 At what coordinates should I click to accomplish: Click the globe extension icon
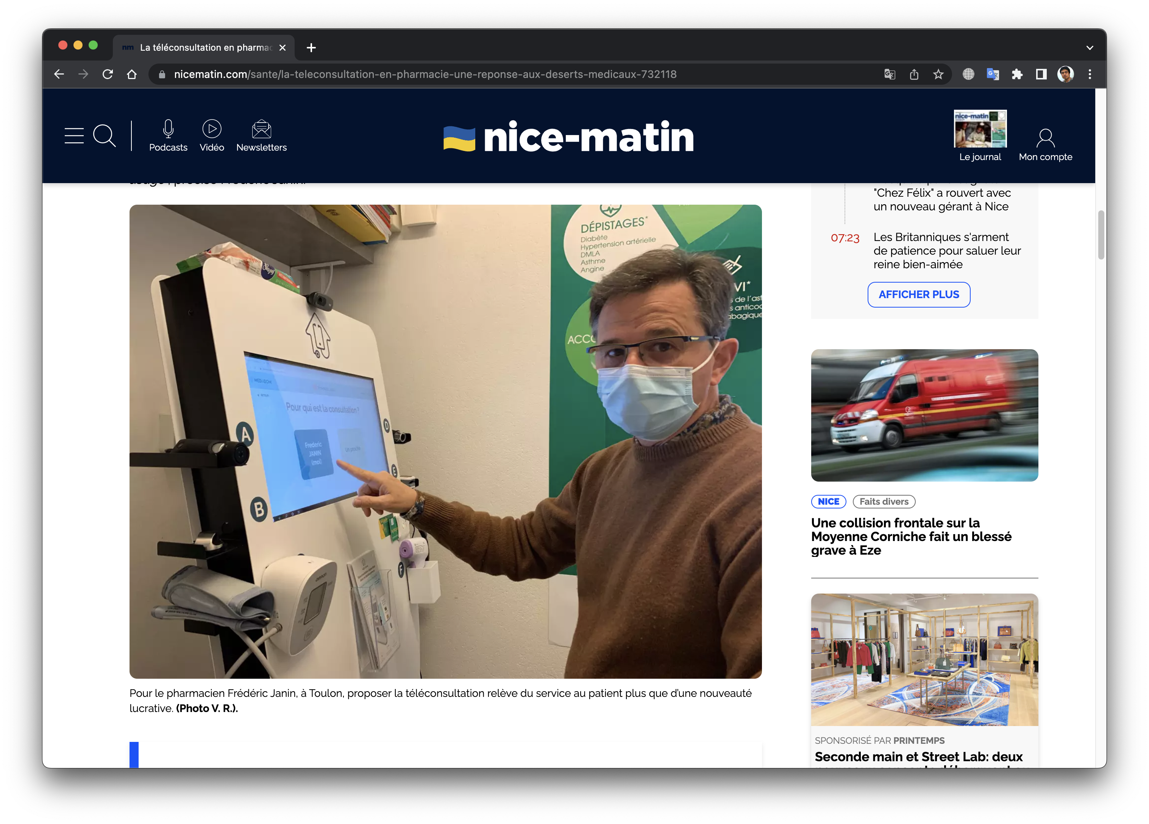click(968, 75)
